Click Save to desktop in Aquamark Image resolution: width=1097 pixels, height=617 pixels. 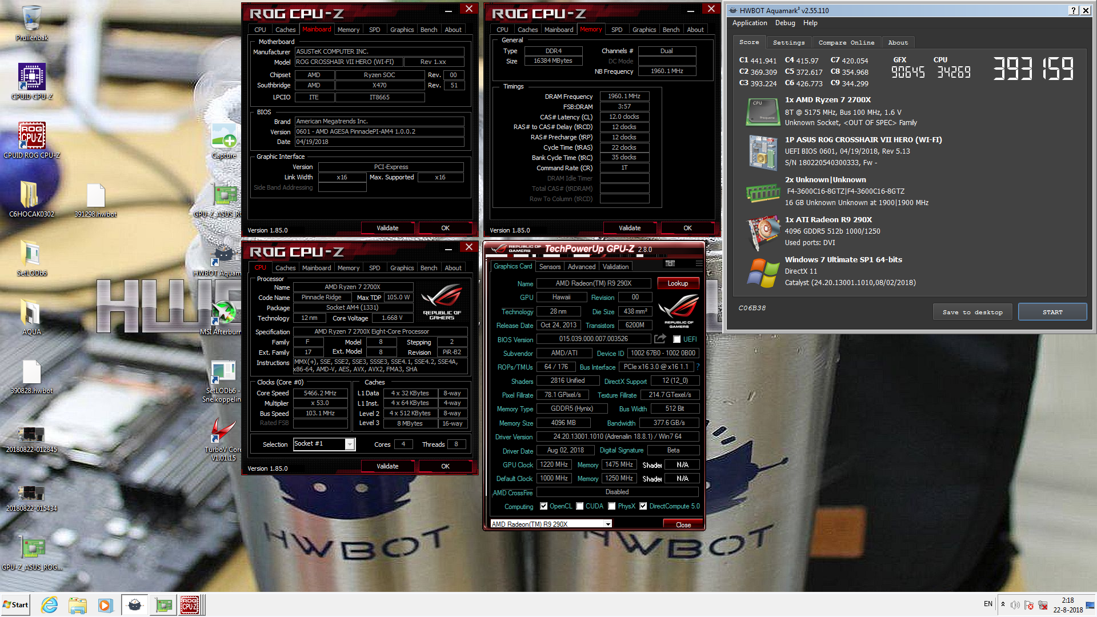[972, 312]
